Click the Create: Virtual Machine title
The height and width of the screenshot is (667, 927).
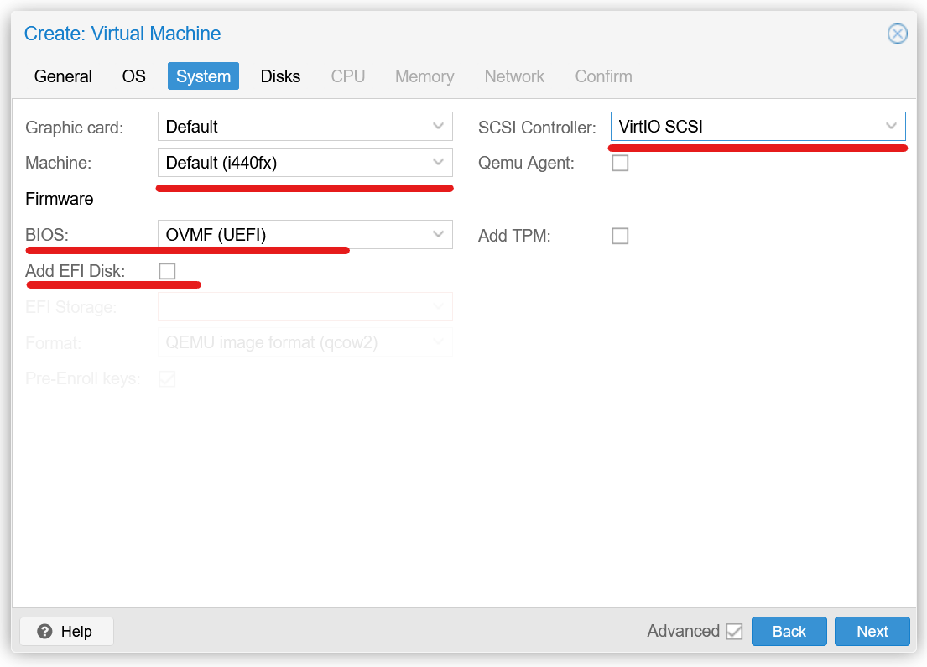[x=122, y=34]
